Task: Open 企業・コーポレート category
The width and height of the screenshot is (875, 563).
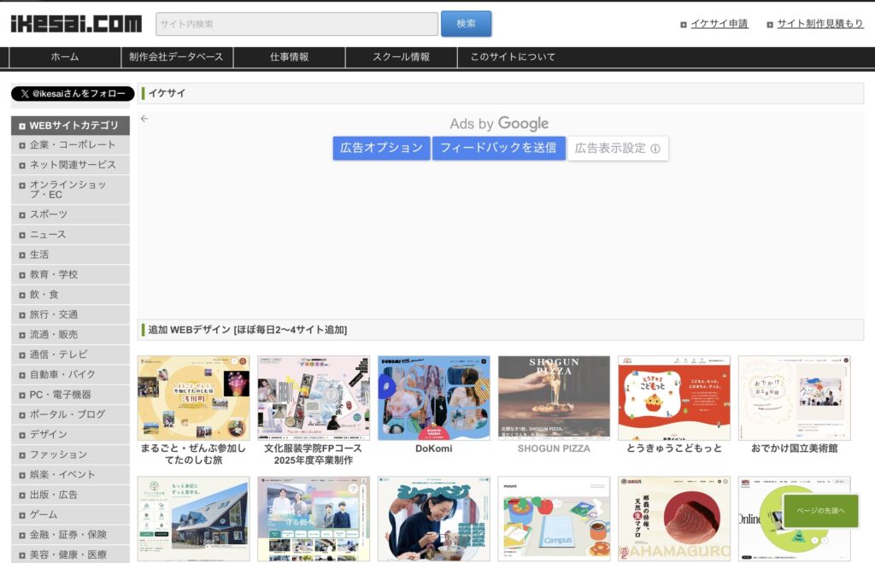Action: [70, 145]
